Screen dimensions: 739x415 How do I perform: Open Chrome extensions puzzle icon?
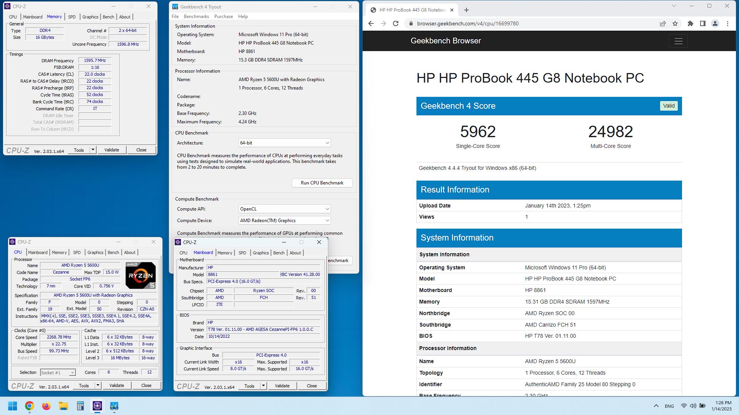pos(691,23)
